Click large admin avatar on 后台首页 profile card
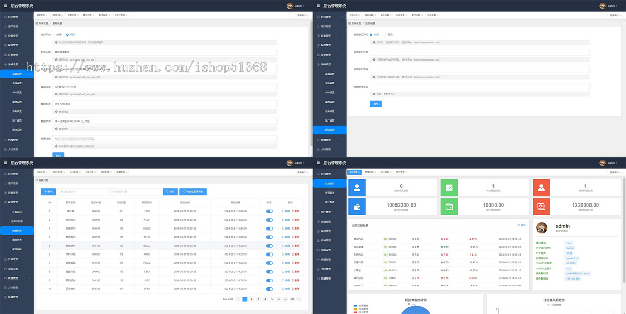The height and width of the screenshot is (314, 626). pyautogui.click(x=542, y=228)
